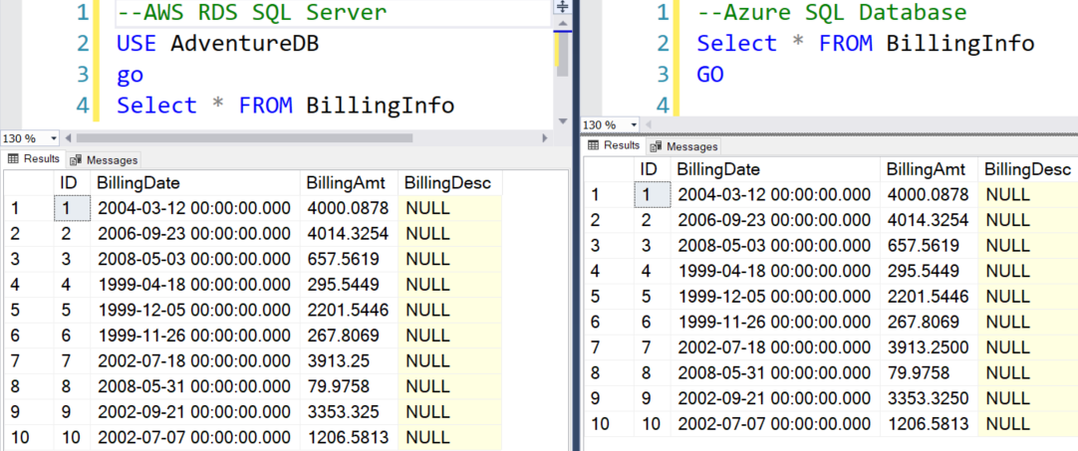1078x451 pixels.
Task: Click the '--AWS RDS SQL Server' comment line
Action: pos(252,12)
